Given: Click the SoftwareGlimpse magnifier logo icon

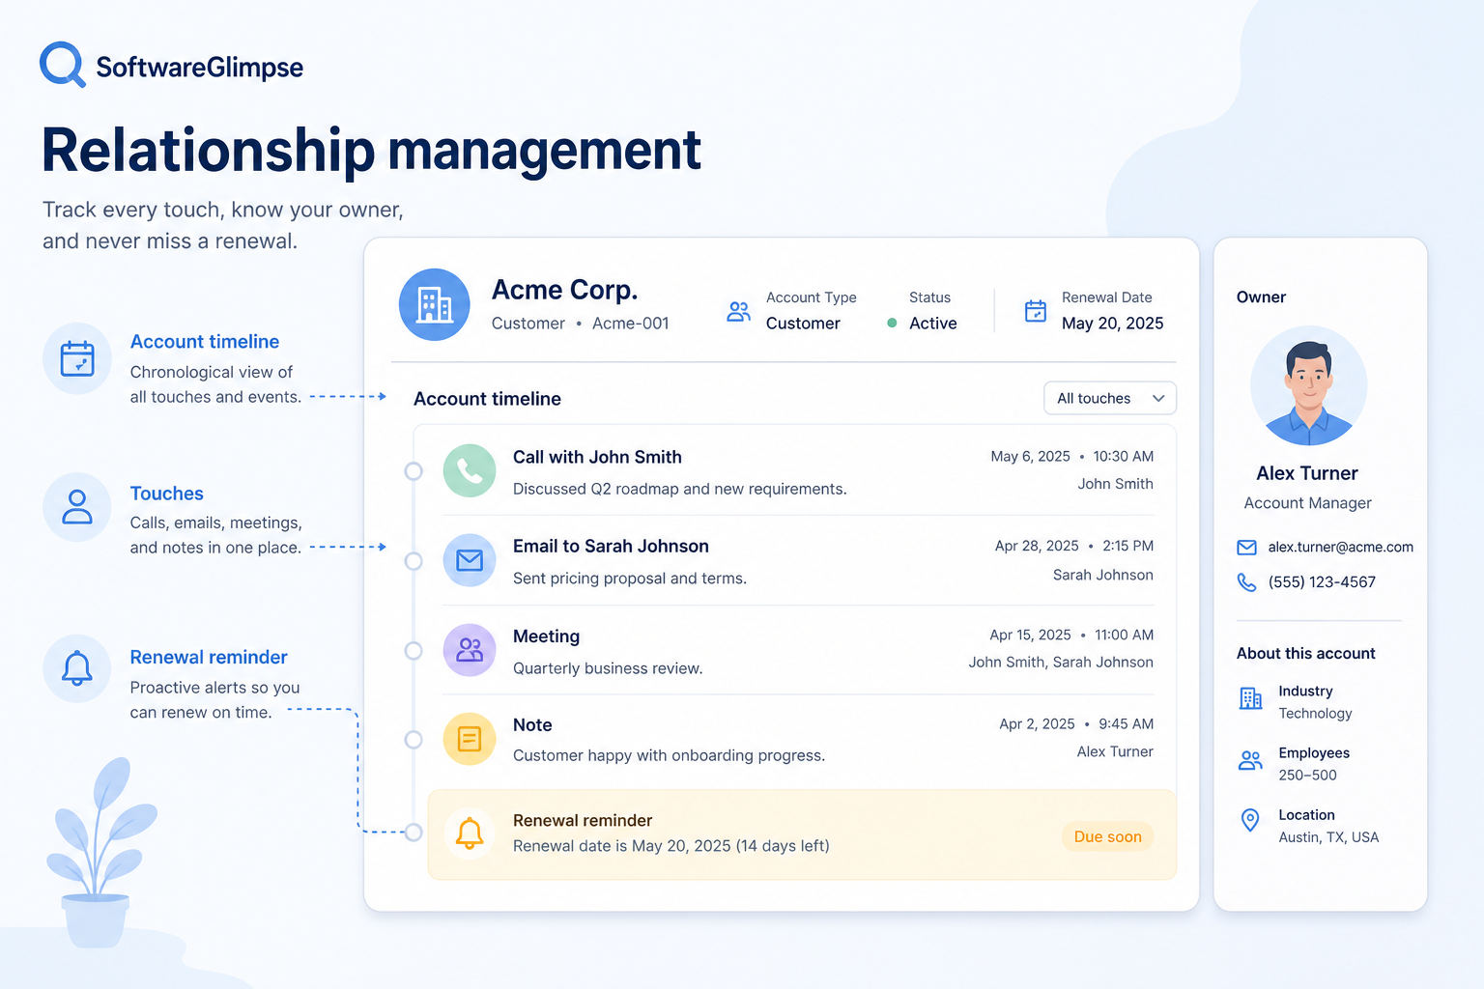Looking at the screenshot, I should (63, 65).
